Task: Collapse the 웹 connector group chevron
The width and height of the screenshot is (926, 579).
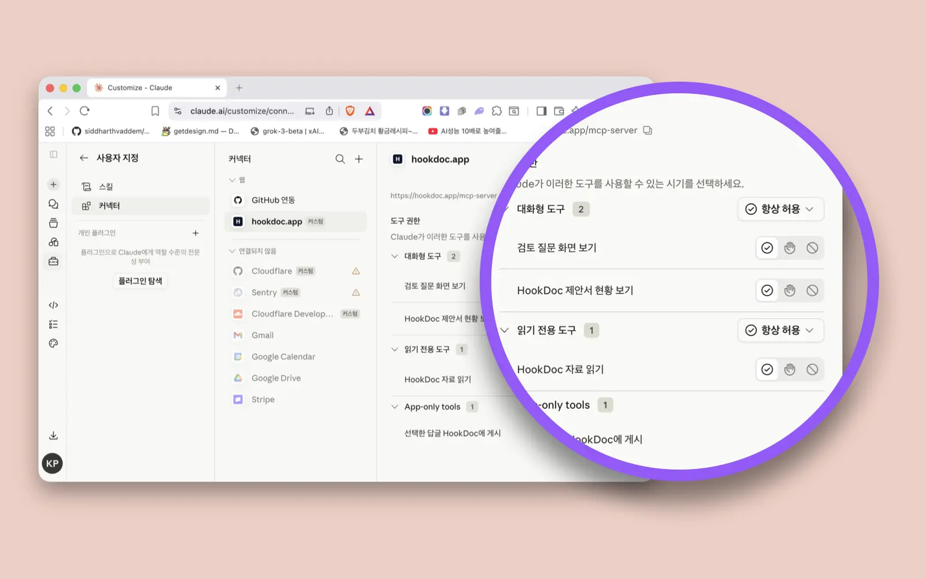Action: [x=232, y=180]
